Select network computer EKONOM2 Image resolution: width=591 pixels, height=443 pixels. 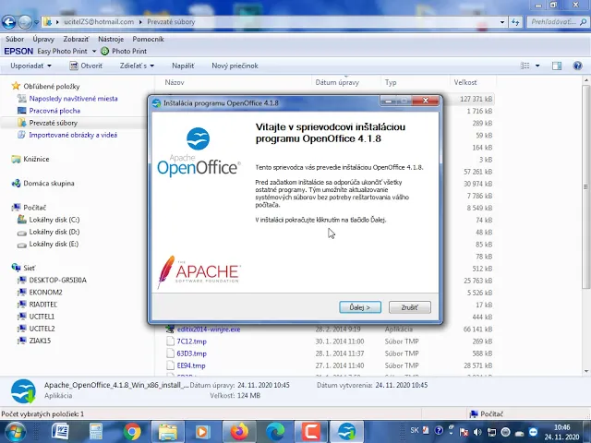point(45,293)
